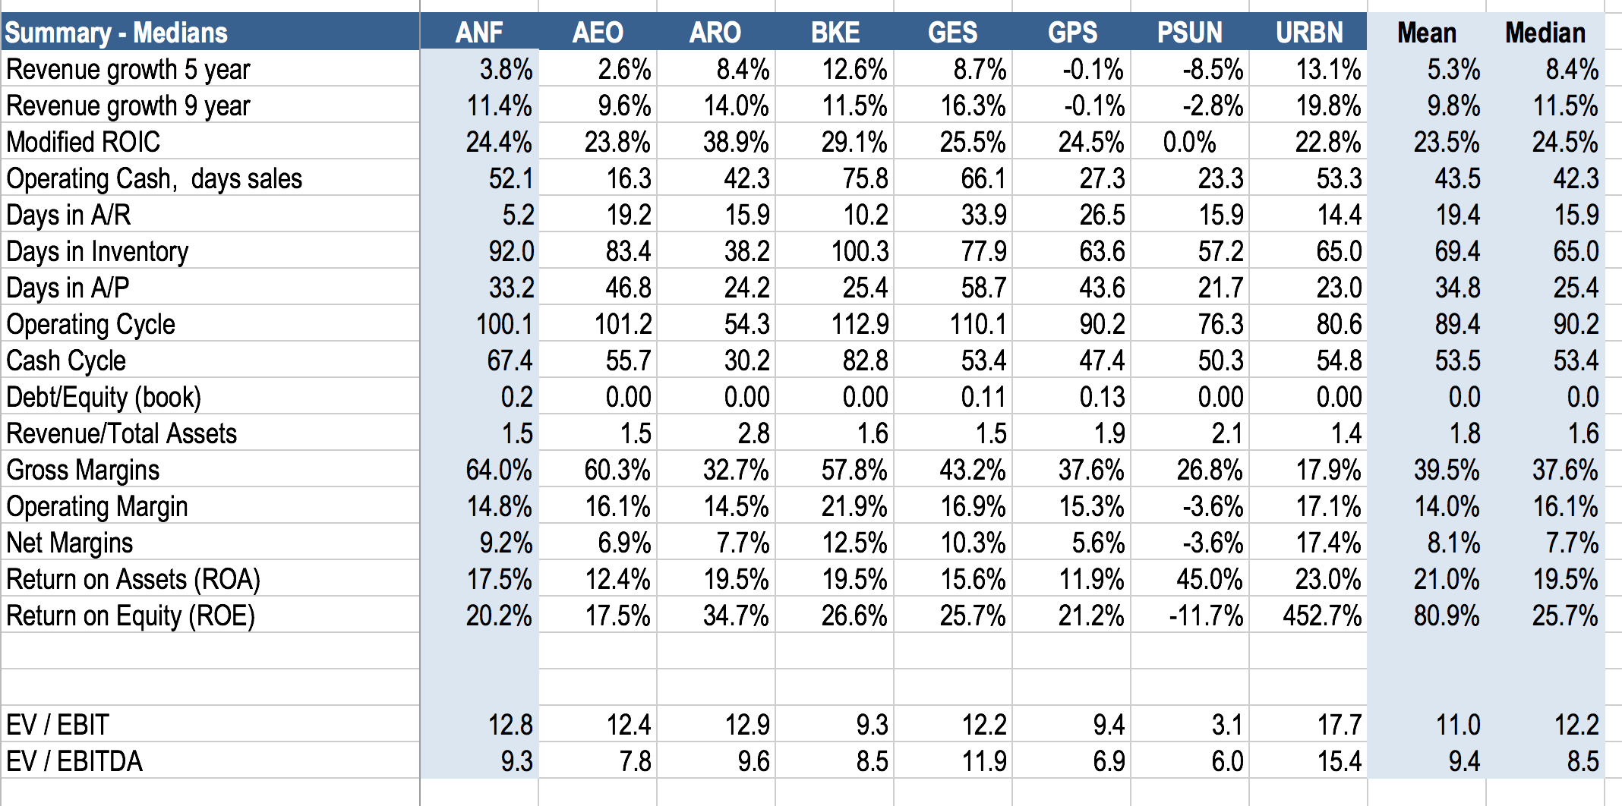The height and width of the screenshot is (806, 1622).
Task: Select the Operating Cycle row label
Action: coord(91,324)
